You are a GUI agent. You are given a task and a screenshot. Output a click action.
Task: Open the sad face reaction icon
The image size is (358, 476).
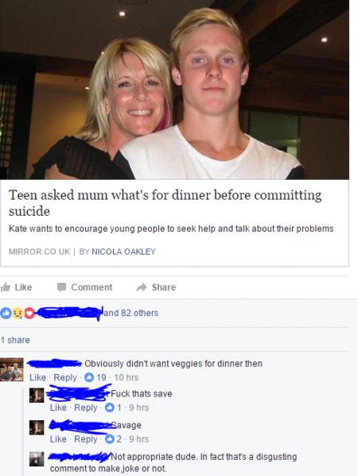click(x=18, y=313)
